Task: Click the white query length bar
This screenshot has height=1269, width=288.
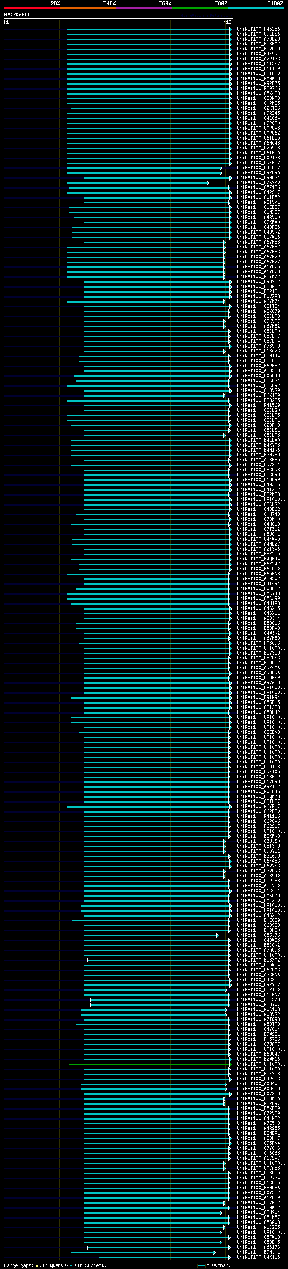Action: (119, 18)
